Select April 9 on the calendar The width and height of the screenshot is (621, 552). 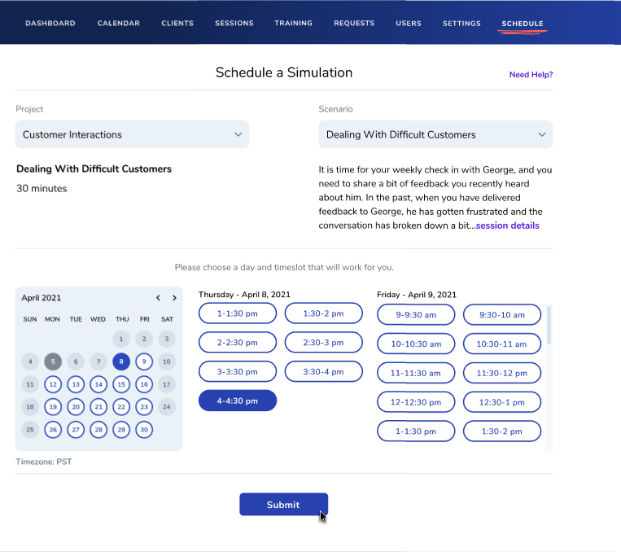(x=144, y=361)
